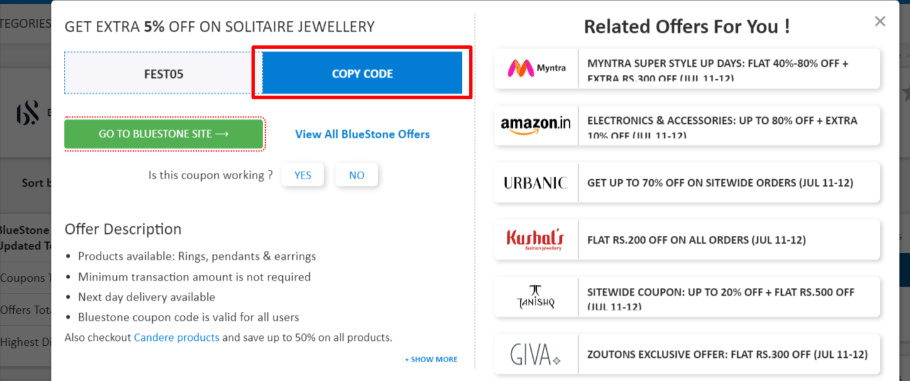Select the Urbanic brand logo
The image size is (910, 381).
535,182
